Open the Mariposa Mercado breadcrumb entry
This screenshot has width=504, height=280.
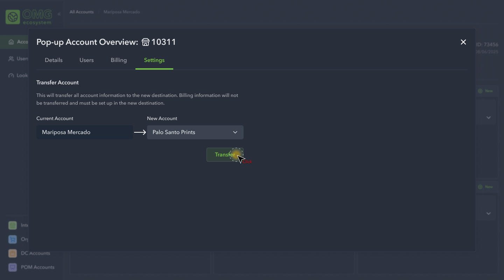click(121, 12)
